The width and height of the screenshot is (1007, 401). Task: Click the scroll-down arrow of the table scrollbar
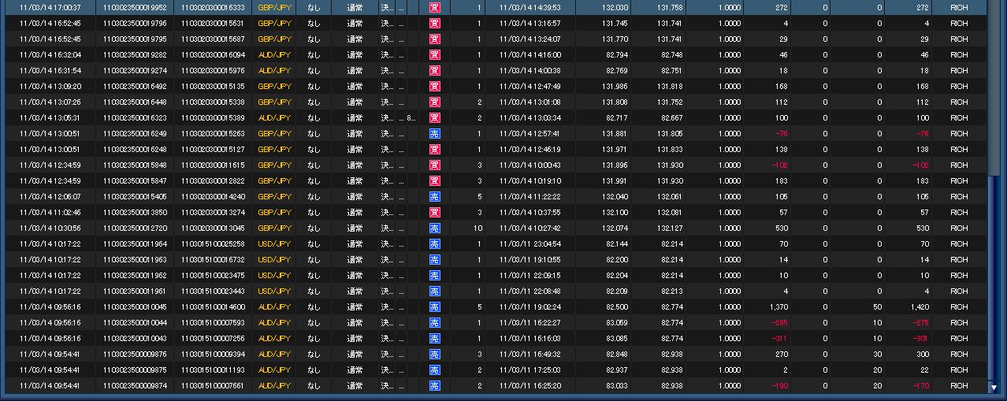click(x=994, y=387)
